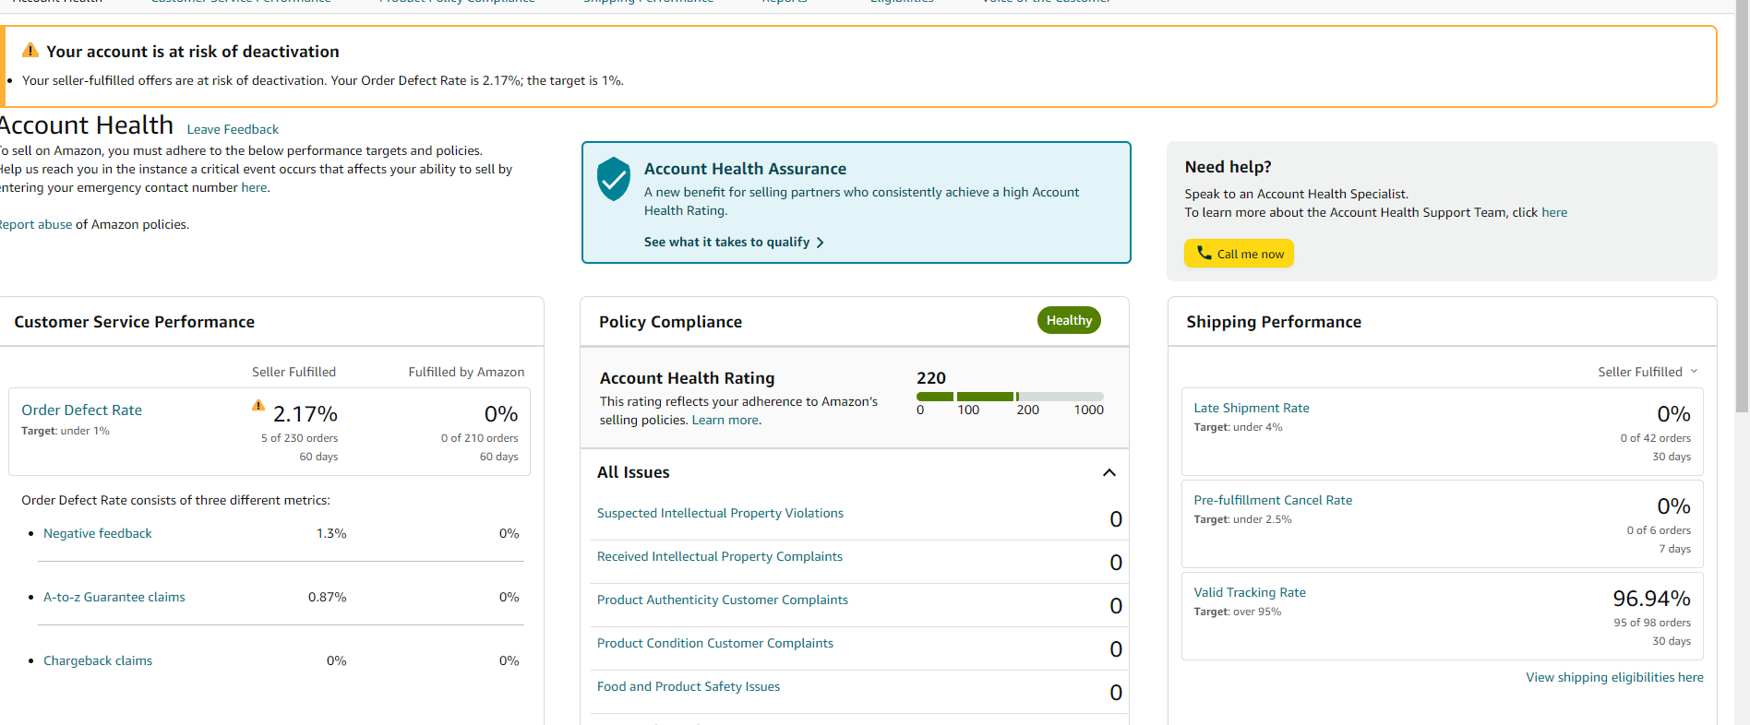Click the Policy Compliance heading
1750x725 pixels.
coord(670,322)
